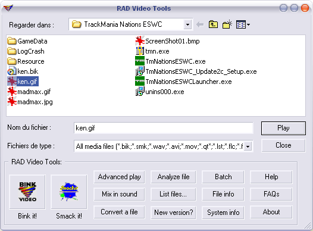Click the Play button
The height and width of the screenshot is (231, 313).
(x=283, y=128)
